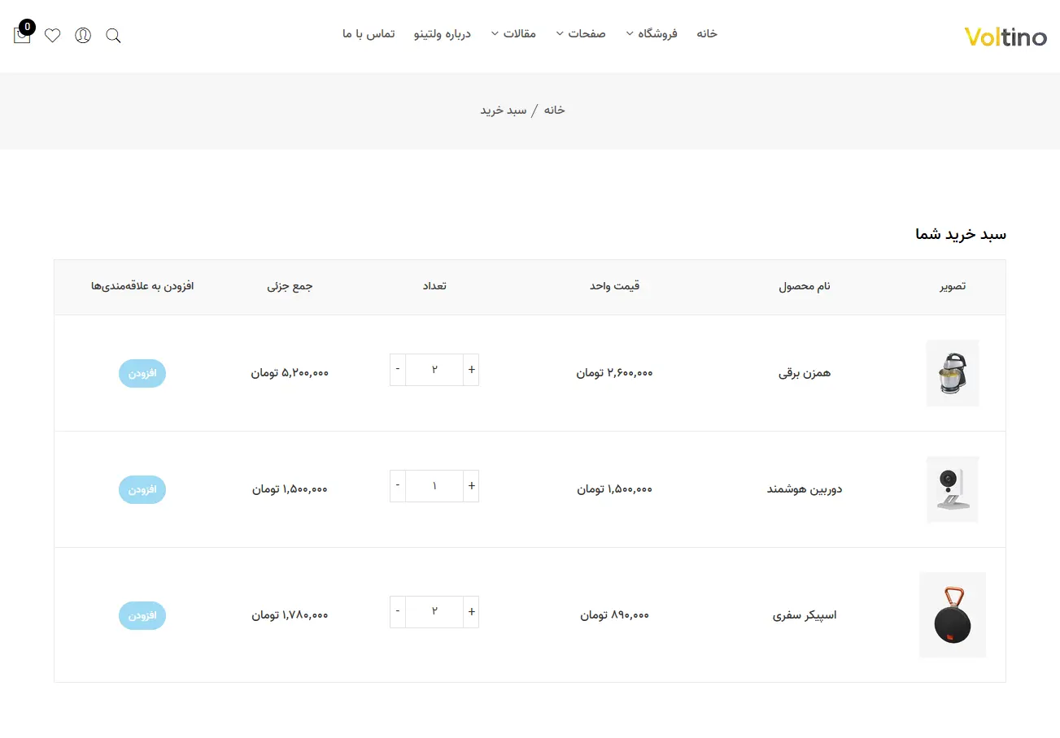Screen dimensions: 1060x738
Task: Expand the مقالات menu dropdown
Action: pos(513,34)
